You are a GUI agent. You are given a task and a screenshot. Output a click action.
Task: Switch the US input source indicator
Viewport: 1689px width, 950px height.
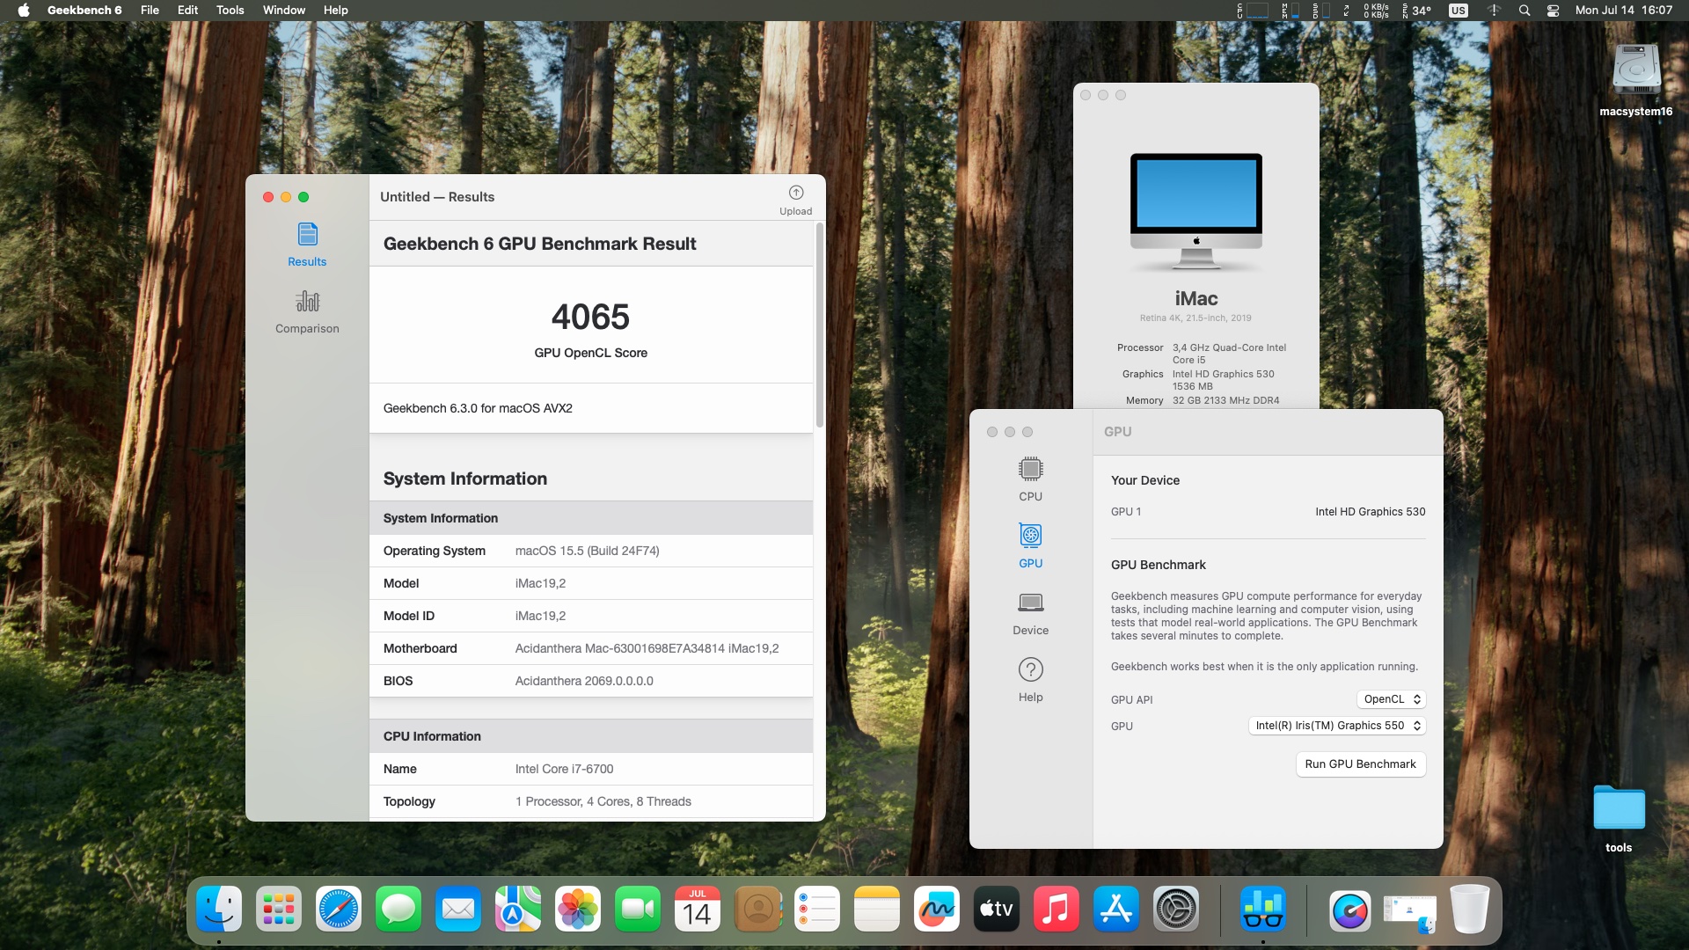click(x=1459, y=11)
